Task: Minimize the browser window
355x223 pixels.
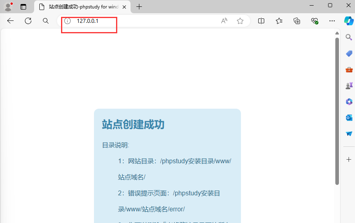Action: pos(312,5)
